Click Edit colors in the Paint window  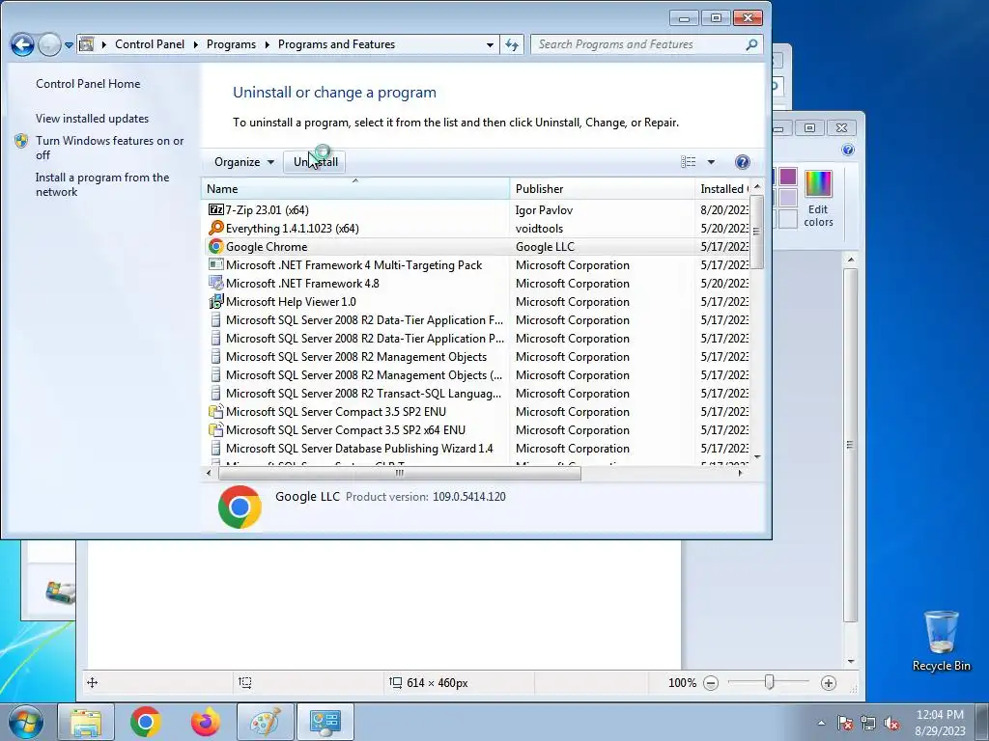pos(818,200)
